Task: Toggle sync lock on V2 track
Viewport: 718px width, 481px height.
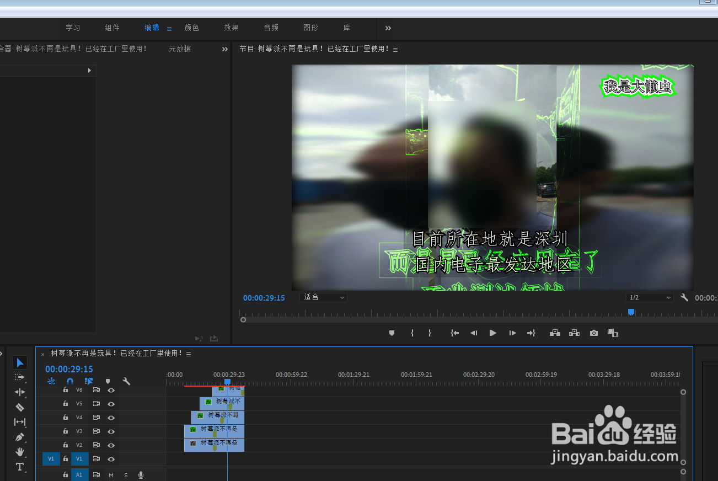Action: 96,445
